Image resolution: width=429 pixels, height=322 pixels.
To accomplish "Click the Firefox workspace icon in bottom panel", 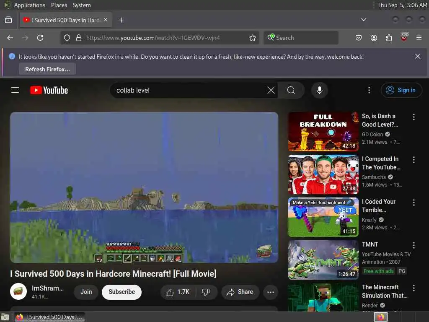I will click(x=380, y=317).
